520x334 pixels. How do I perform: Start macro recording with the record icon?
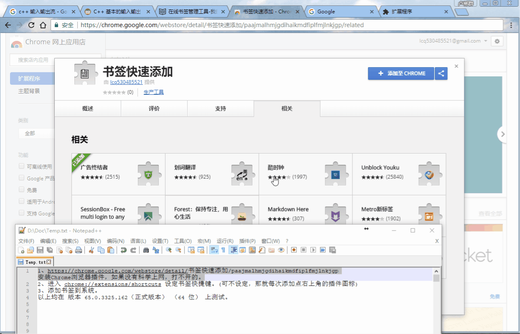(294, 250)
